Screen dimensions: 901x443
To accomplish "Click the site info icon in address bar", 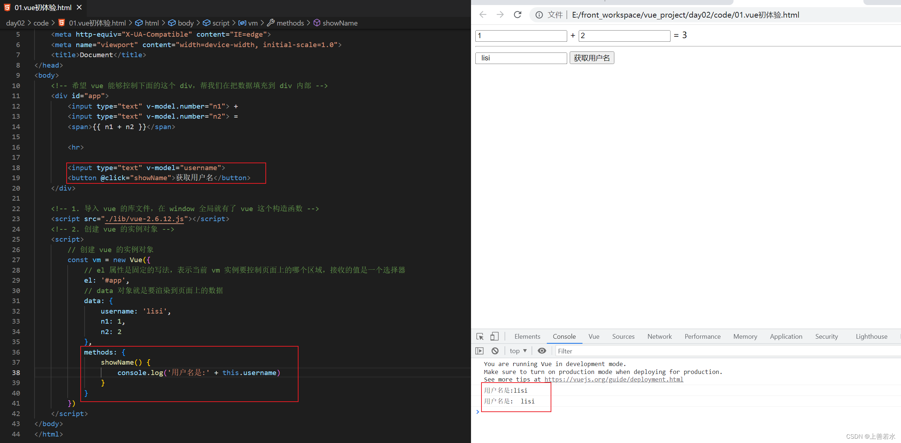I will [x=539, y=15].
